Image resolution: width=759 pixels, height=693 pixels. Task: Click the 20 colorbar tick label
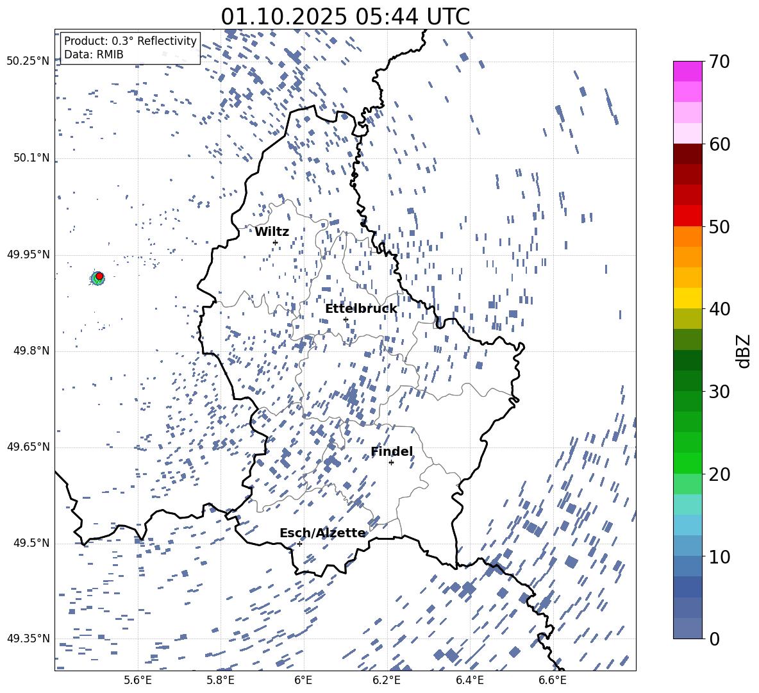pyautogui.click(x=719, y=474)
